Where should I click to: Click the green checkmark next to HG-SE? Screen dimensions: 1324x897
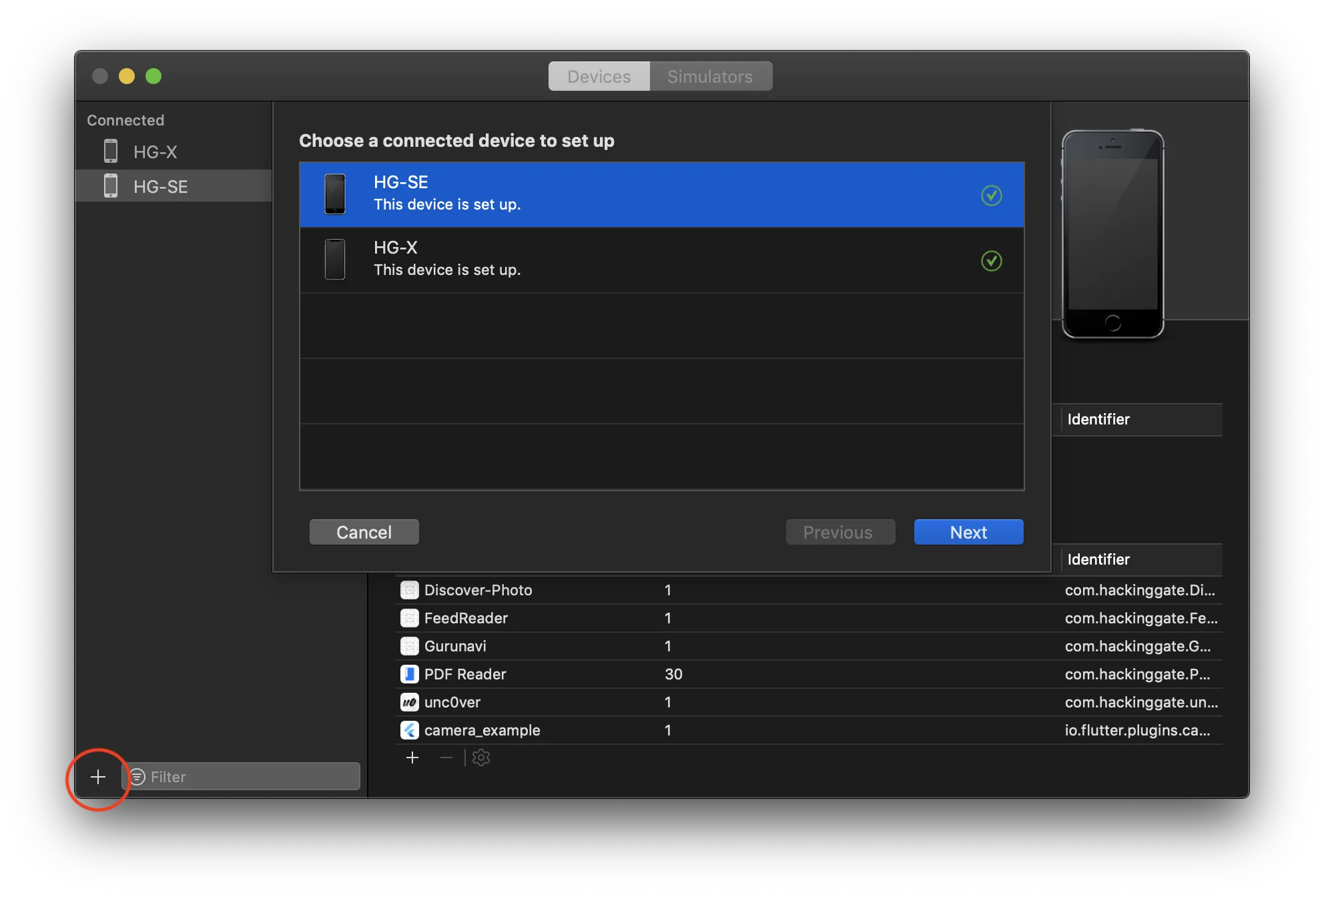pyautogui.click(x=992, y=196)
